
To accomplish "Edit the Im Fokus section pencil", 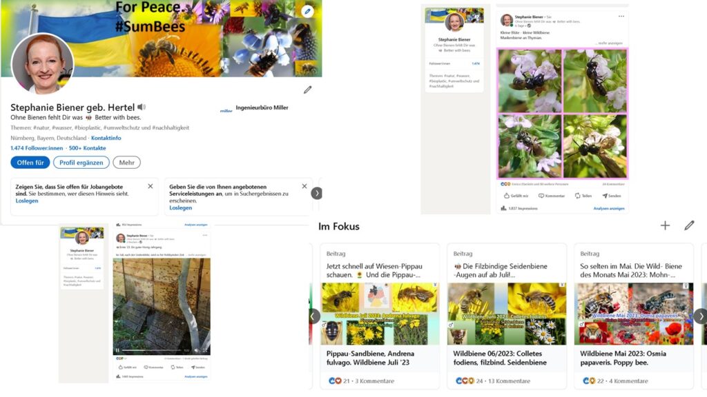I will (689, 225).
